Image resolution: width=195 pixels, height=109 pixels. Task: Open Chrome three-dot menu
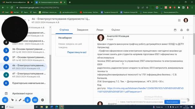192,8
